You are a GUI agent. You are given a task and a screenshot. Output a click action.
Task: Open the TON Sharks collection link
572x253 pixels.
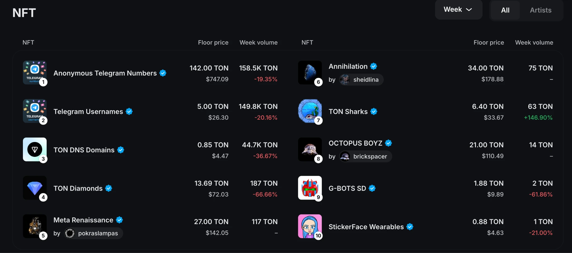tap(348, 112)
